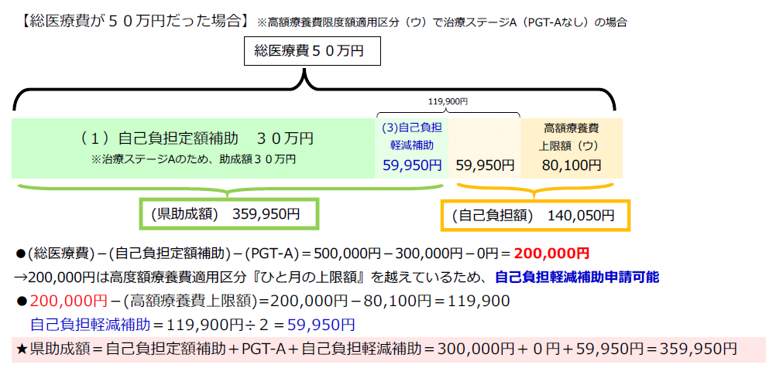Select the red 200,000円 result of the first formula
776x368 pixels.
point(551,254)
